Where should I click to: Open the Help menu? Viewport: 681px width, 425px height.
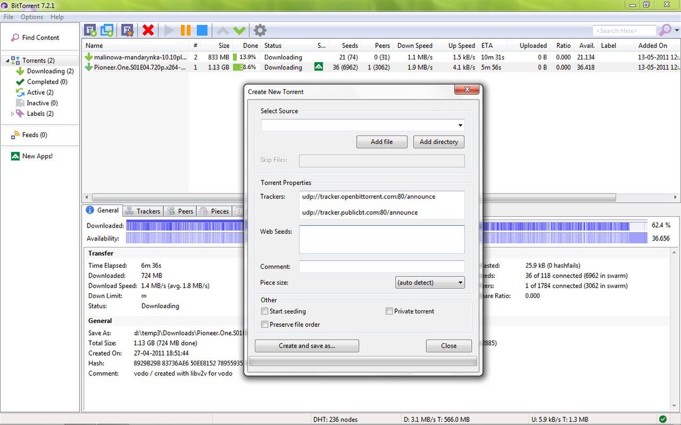(57, 17)
